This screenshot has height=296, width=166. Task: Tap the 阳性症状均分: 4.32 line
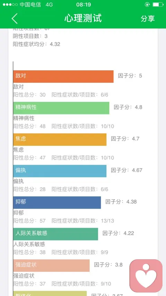37,44
